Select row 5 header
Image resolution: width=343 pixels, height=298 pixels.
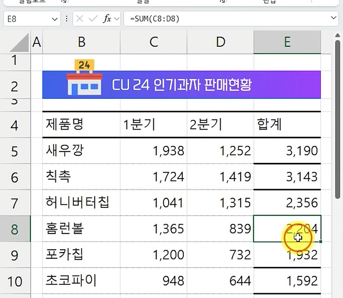click(x=15, y=151)
